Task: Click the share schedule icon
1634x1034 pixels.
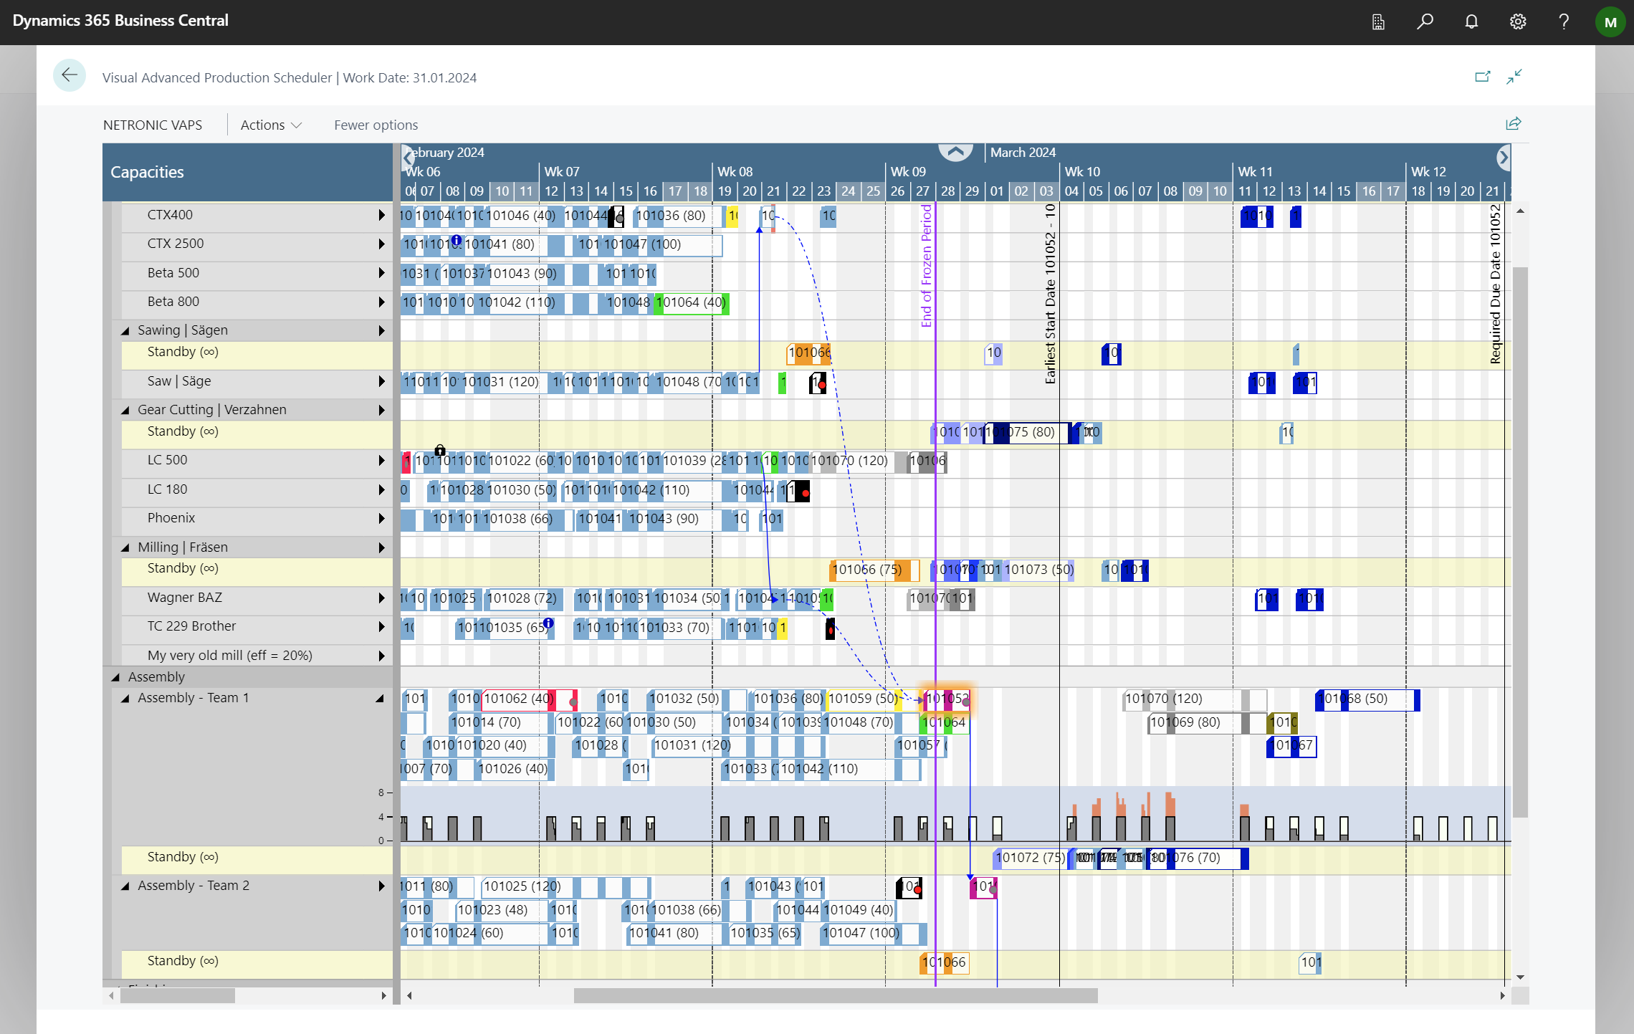Action: [1514, 123]
